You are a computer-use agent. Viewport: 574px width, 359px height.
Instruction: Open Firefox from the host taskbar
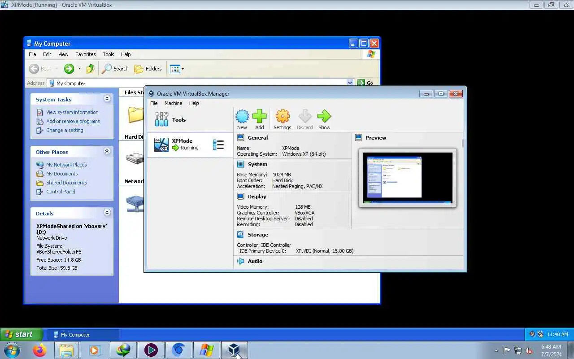(x=40, y=350)
